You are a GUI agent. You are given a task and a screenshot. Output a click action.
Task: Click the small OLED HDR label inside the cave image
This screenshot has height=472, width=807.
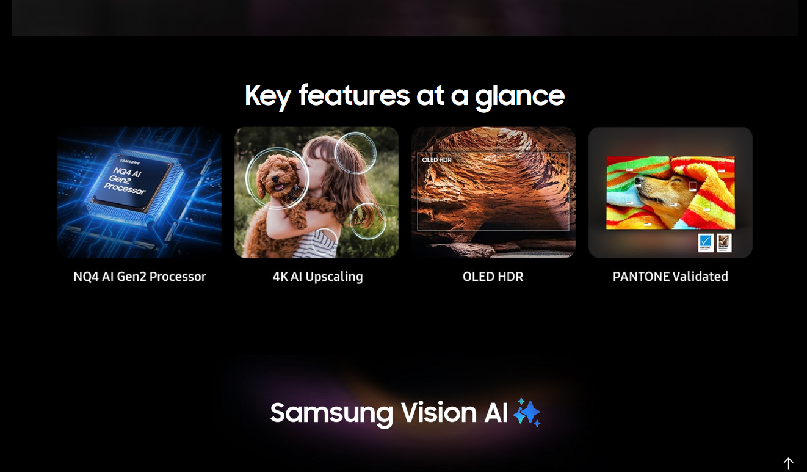[x=436, y=160]
